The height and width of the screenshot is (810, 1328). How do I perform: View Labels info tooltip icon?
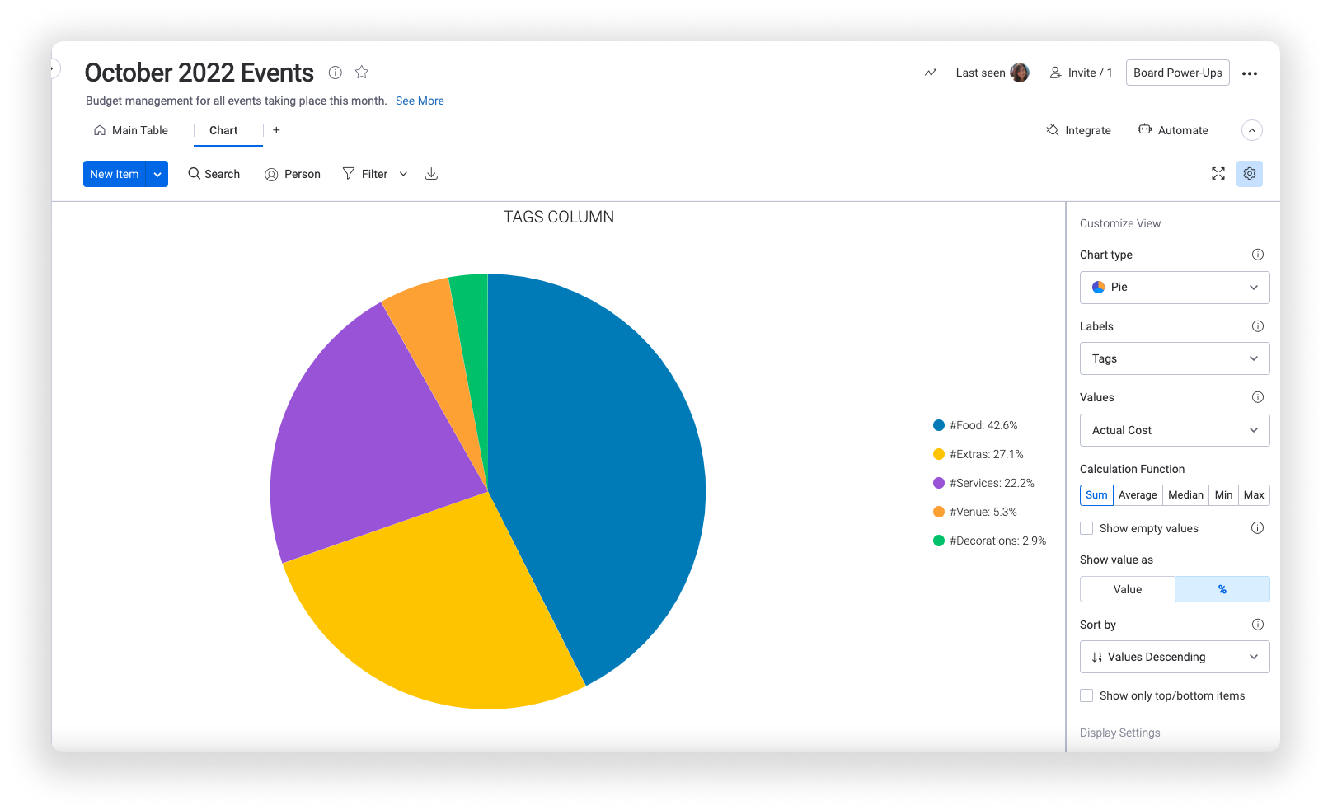(1258, 326)
